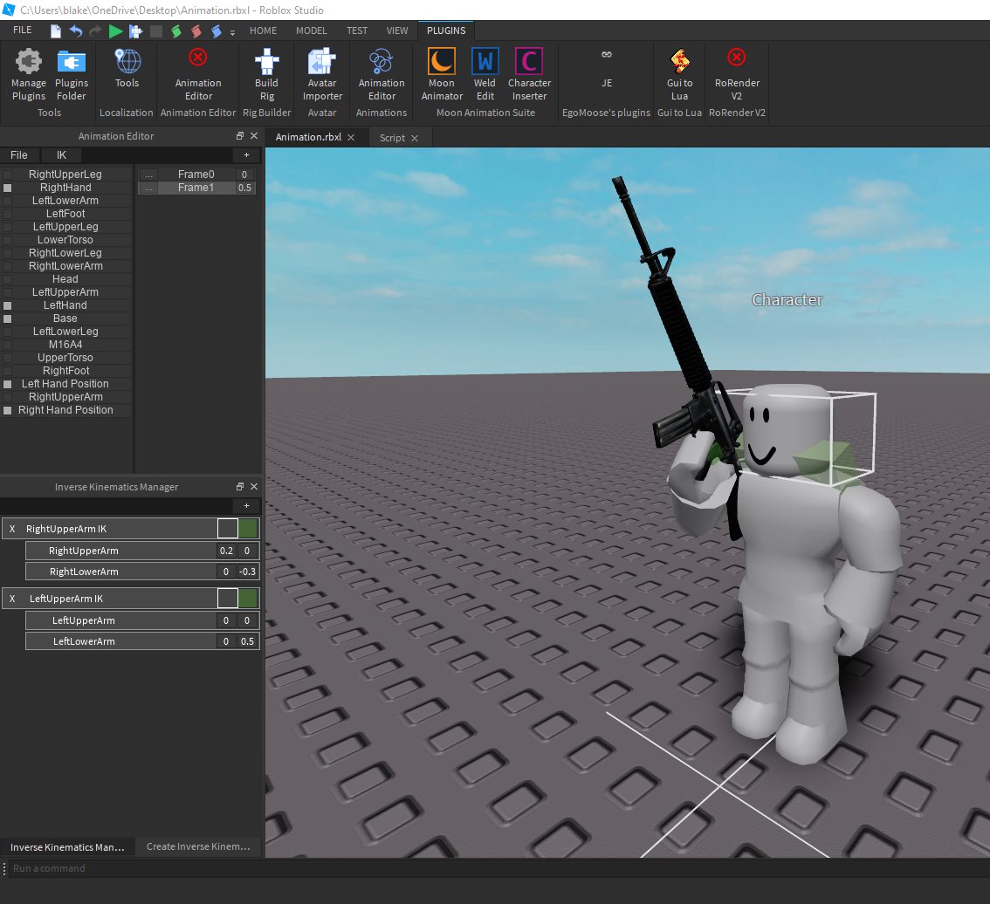Screen dimensions: 990x904
Task: Edit the Frame1 time value 0.5
Action: tap(245, 188)
